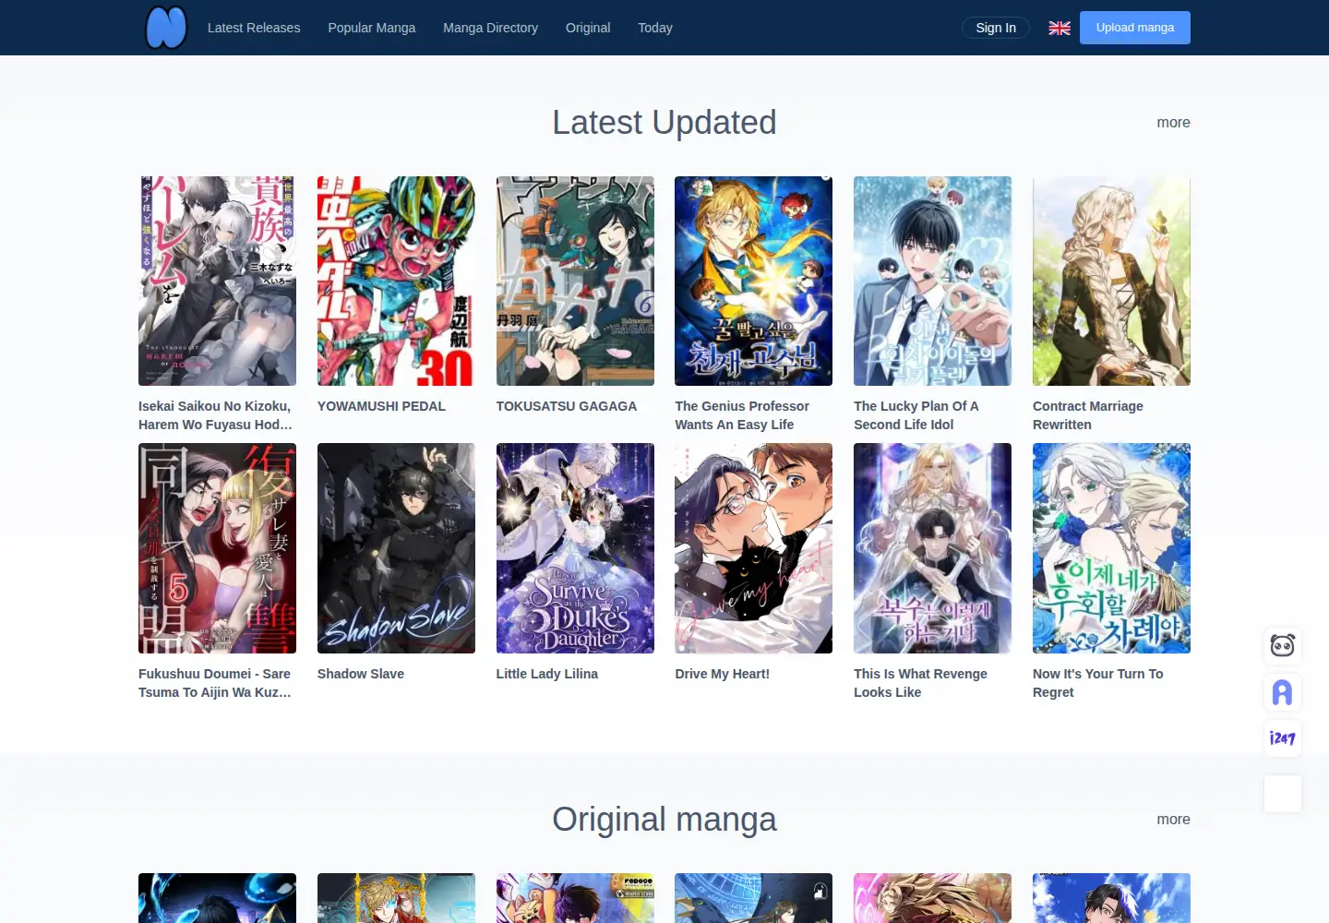Open Shadow Slave cover image
1329x923 pixels.
click(396, 548)
